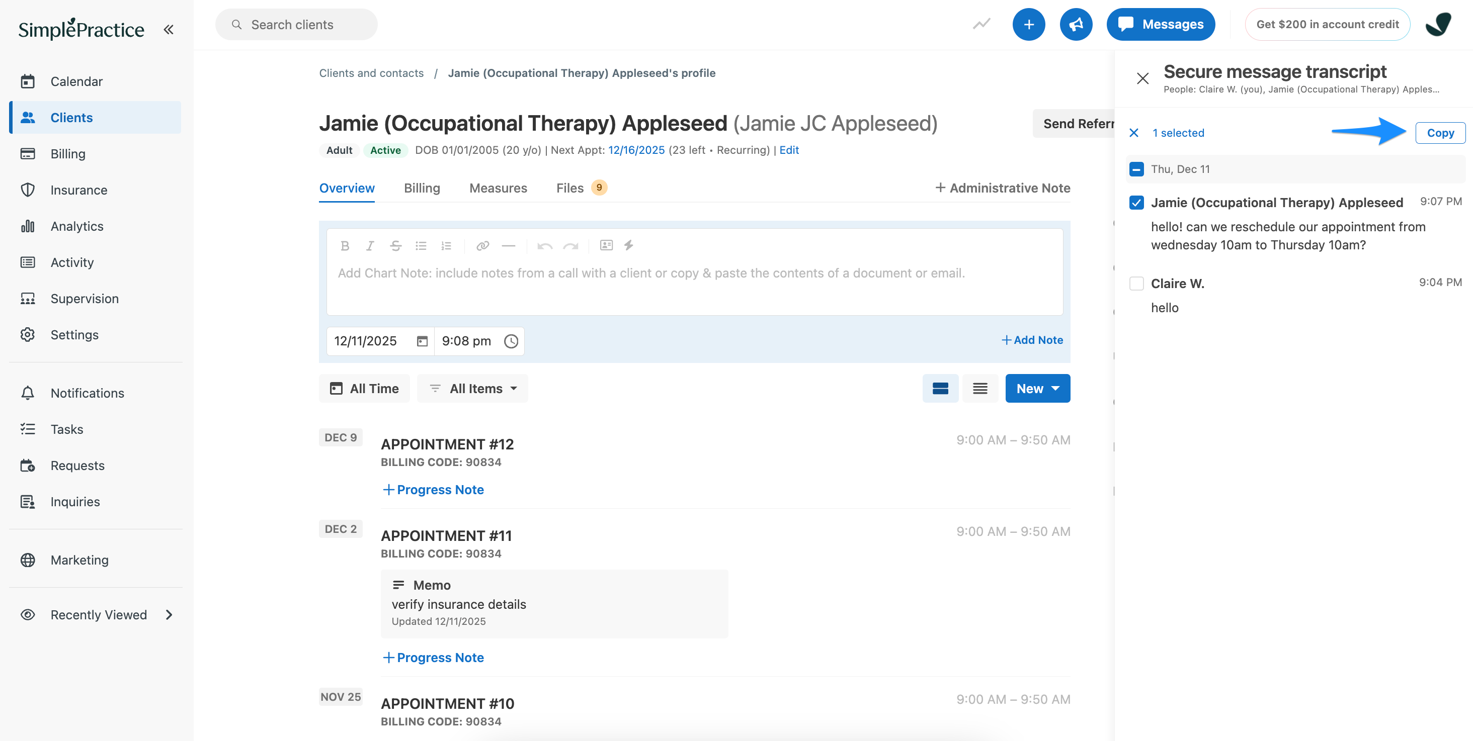Image resolution: width=1473 pixels, height=741 pixels.
Task: Select Claire W.'s hello message checkbox
Action: tap(1137, 284)
